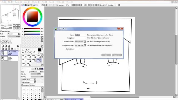Screen dimensions: 178x100
Task: Toggle Advanced Settings checkbox
Action: coord(22,85)
